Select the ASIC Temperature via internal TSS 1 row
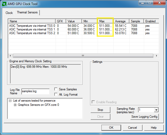The height and width of the screenshot is (135, 167). click(84, 29)
